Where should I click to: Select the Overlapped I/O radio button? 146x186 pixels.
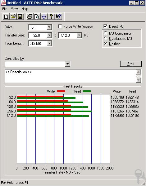pyautogui.click(x=106, y=38)
